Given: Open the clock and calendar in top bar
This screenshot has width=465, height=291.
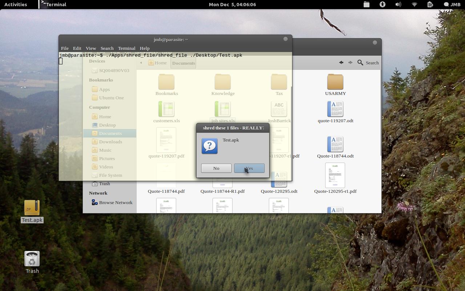Looking at the screenshot, I should click(x=232, y=4).
